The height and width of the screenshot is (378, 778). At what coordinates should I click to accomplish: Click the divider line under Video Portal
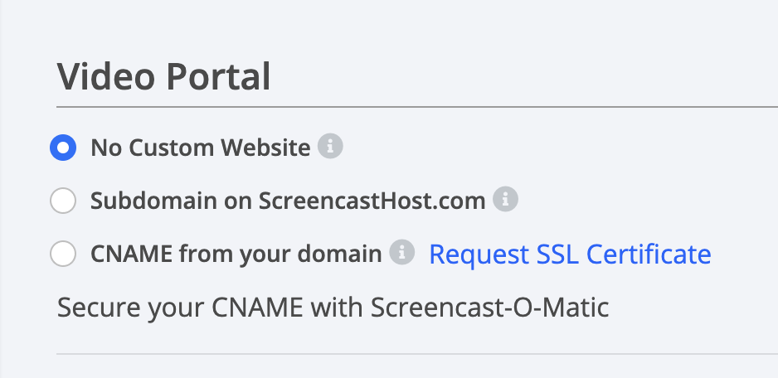point(416,107)
